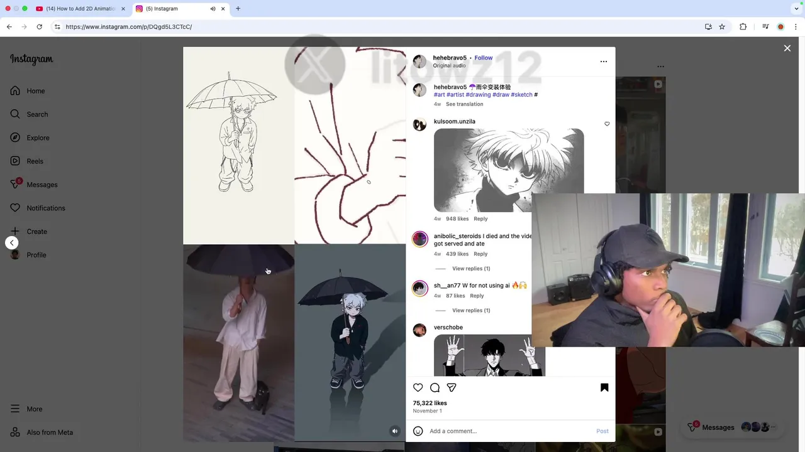
Task: Click the address bar URL
Action: 129,27
